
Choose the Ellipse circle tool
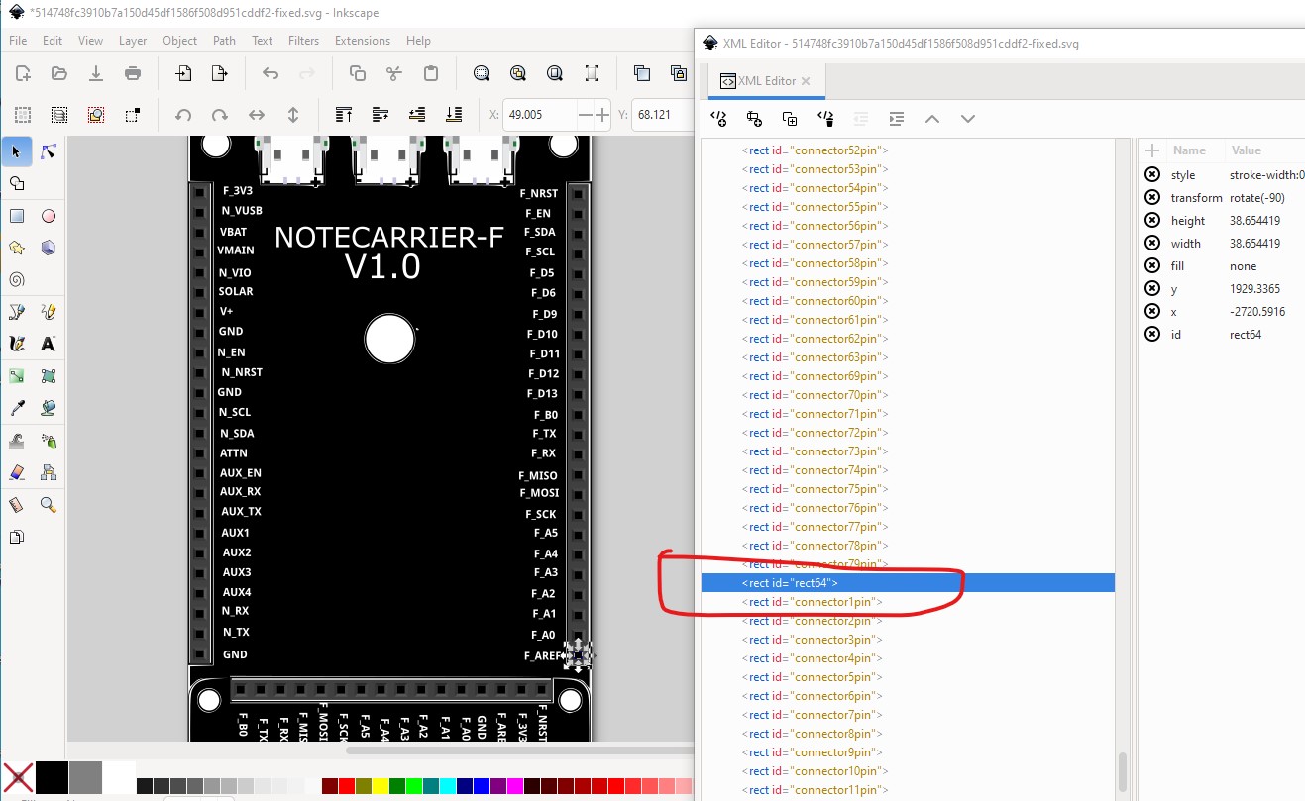click(49, 217)
